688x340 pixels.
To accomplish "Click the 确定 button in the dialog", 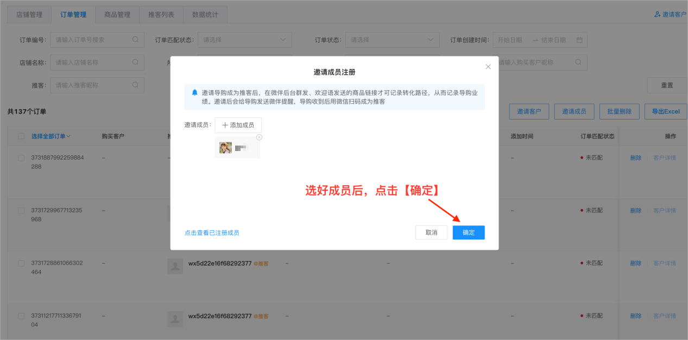I will (x=468, y=232).
